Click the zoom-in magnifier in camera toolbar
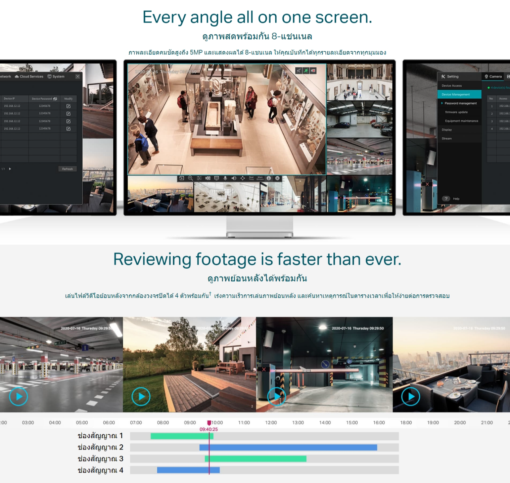 point(190,178)
